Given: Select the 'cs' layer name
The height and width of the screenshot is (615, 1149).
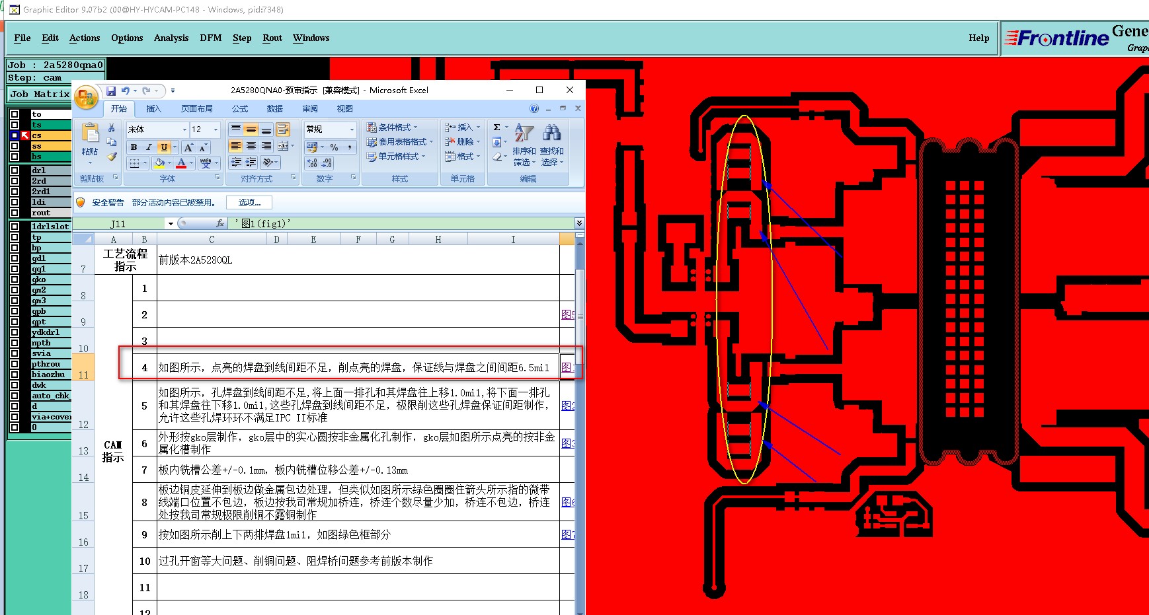Looking at the screenshot, I should [x=51, y=135].
